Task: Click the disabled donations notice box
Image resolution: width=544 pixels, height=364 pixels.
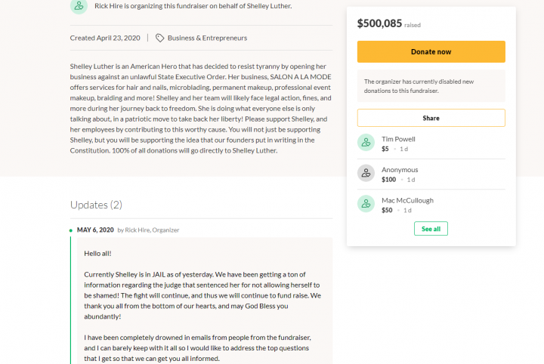Action: 431,86
